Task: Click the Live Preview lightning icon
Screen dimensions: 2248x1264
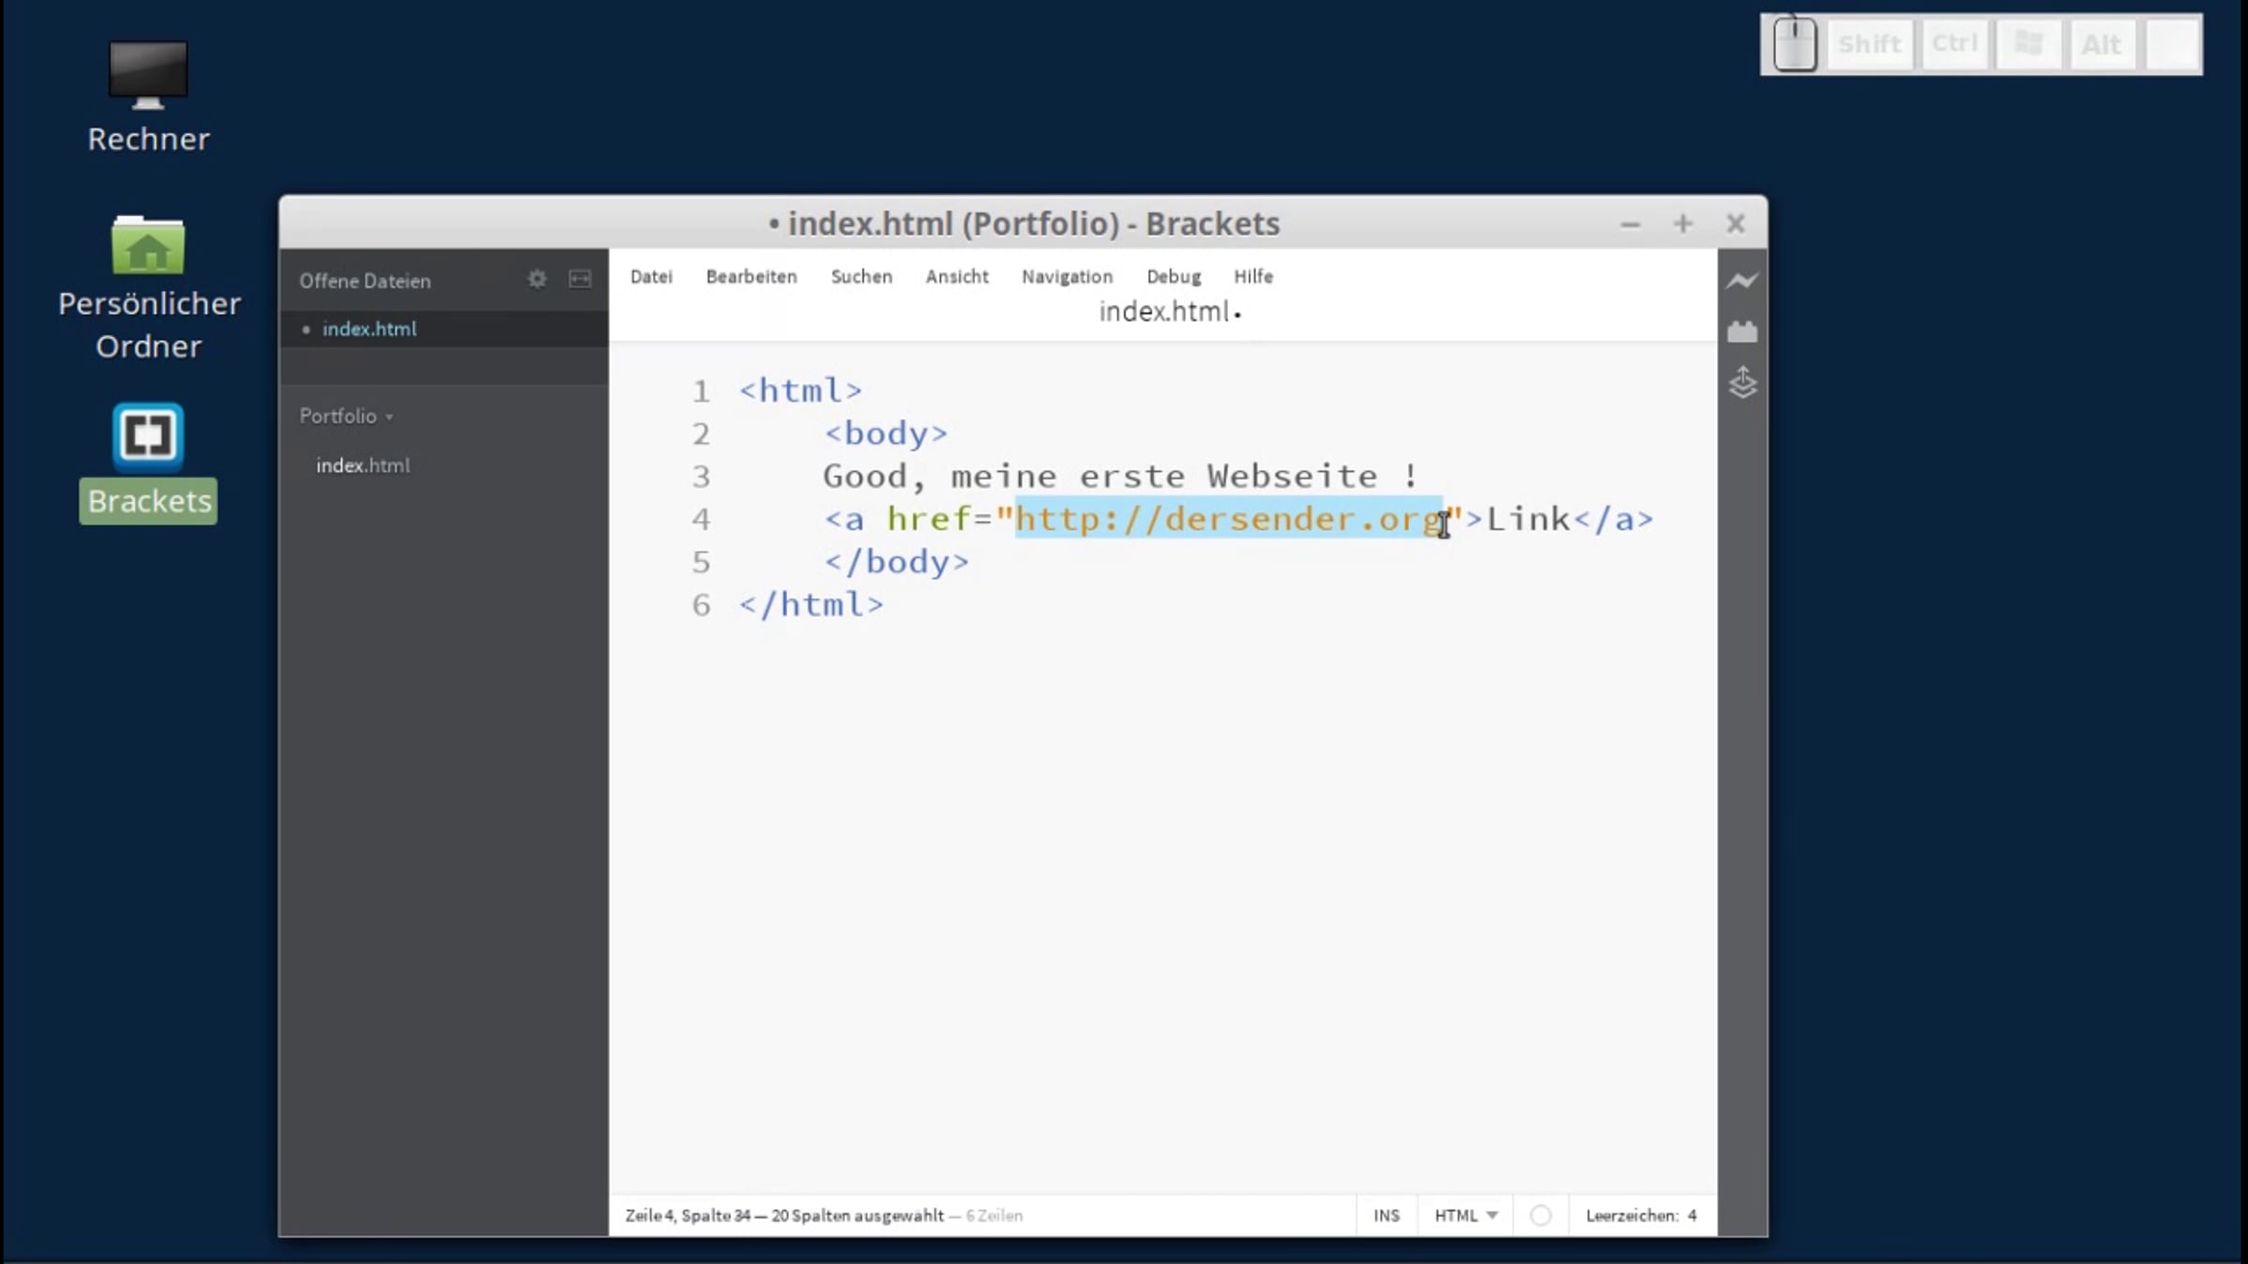Action: click(x=1741, y=281)
